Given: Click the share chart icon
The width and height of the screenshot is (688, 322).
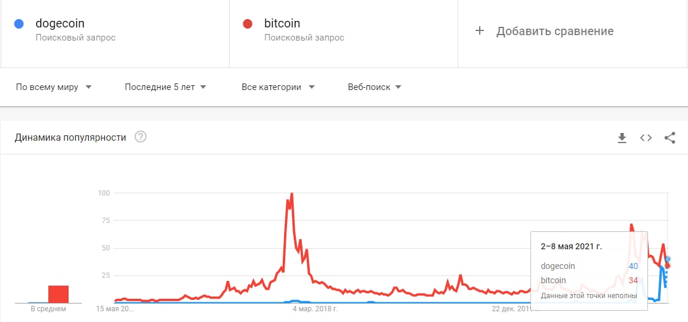Looking at the screenshot, I should (x=670, y=138).
